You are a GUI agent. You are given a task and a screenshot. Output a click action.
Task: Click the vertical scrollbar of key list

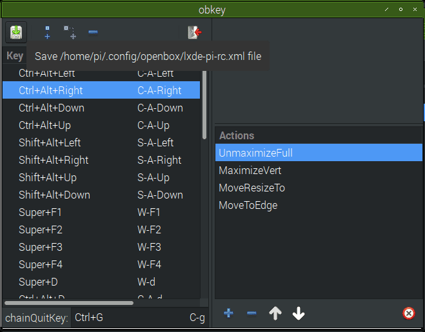point(204,104)
